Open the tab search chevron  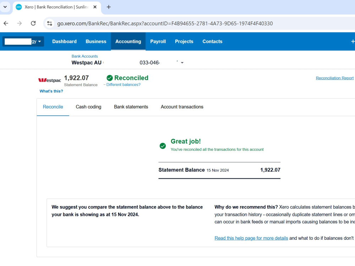[x=5, y=7]
